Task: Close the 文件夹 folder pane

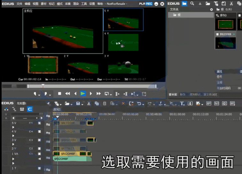Action: pyautogui.click(x=211, y=10)
